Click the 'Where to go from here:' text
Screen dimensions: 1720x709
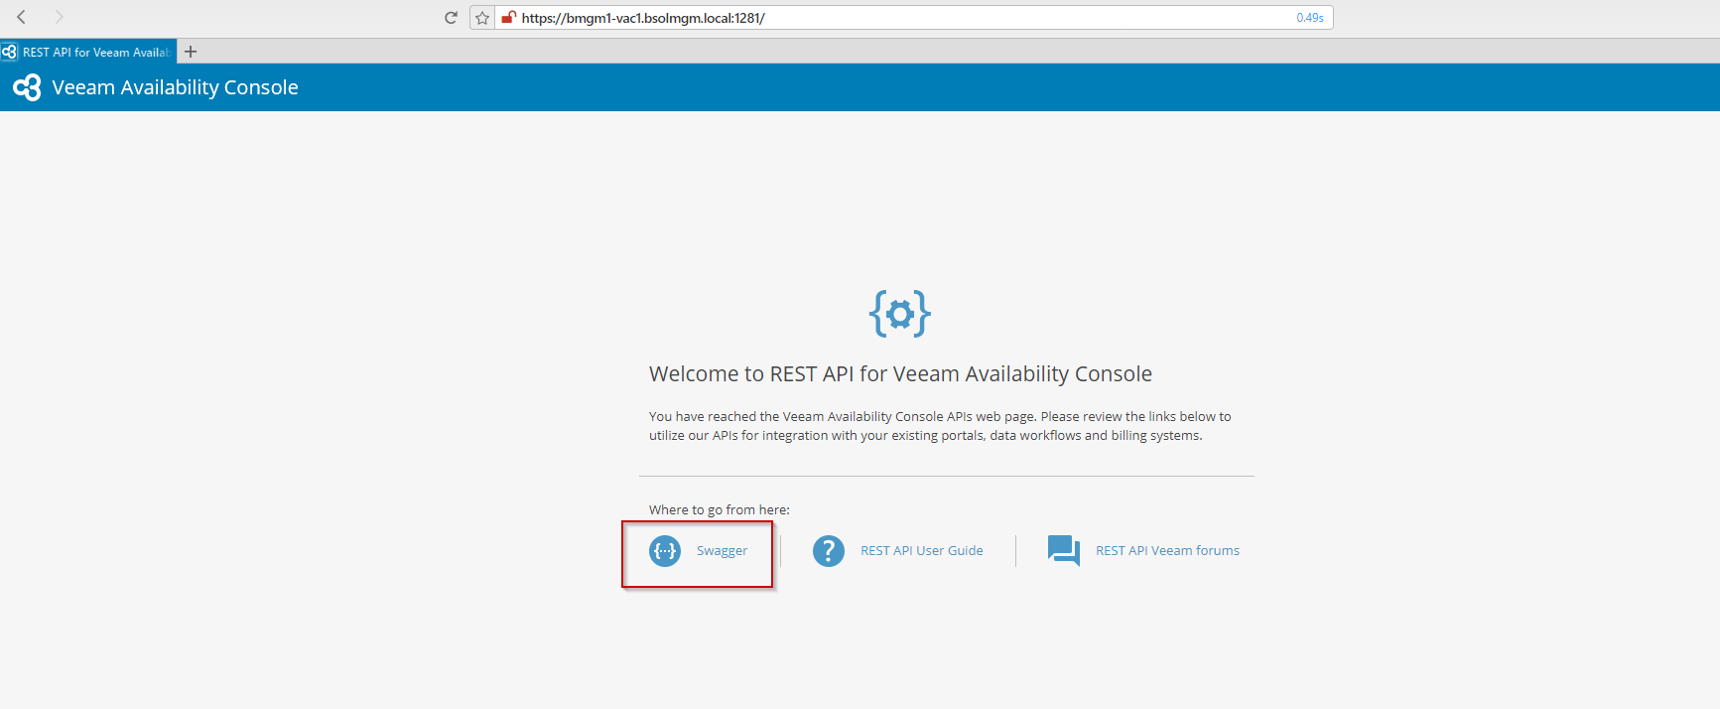pyautogui.click(x=720, y=510)
